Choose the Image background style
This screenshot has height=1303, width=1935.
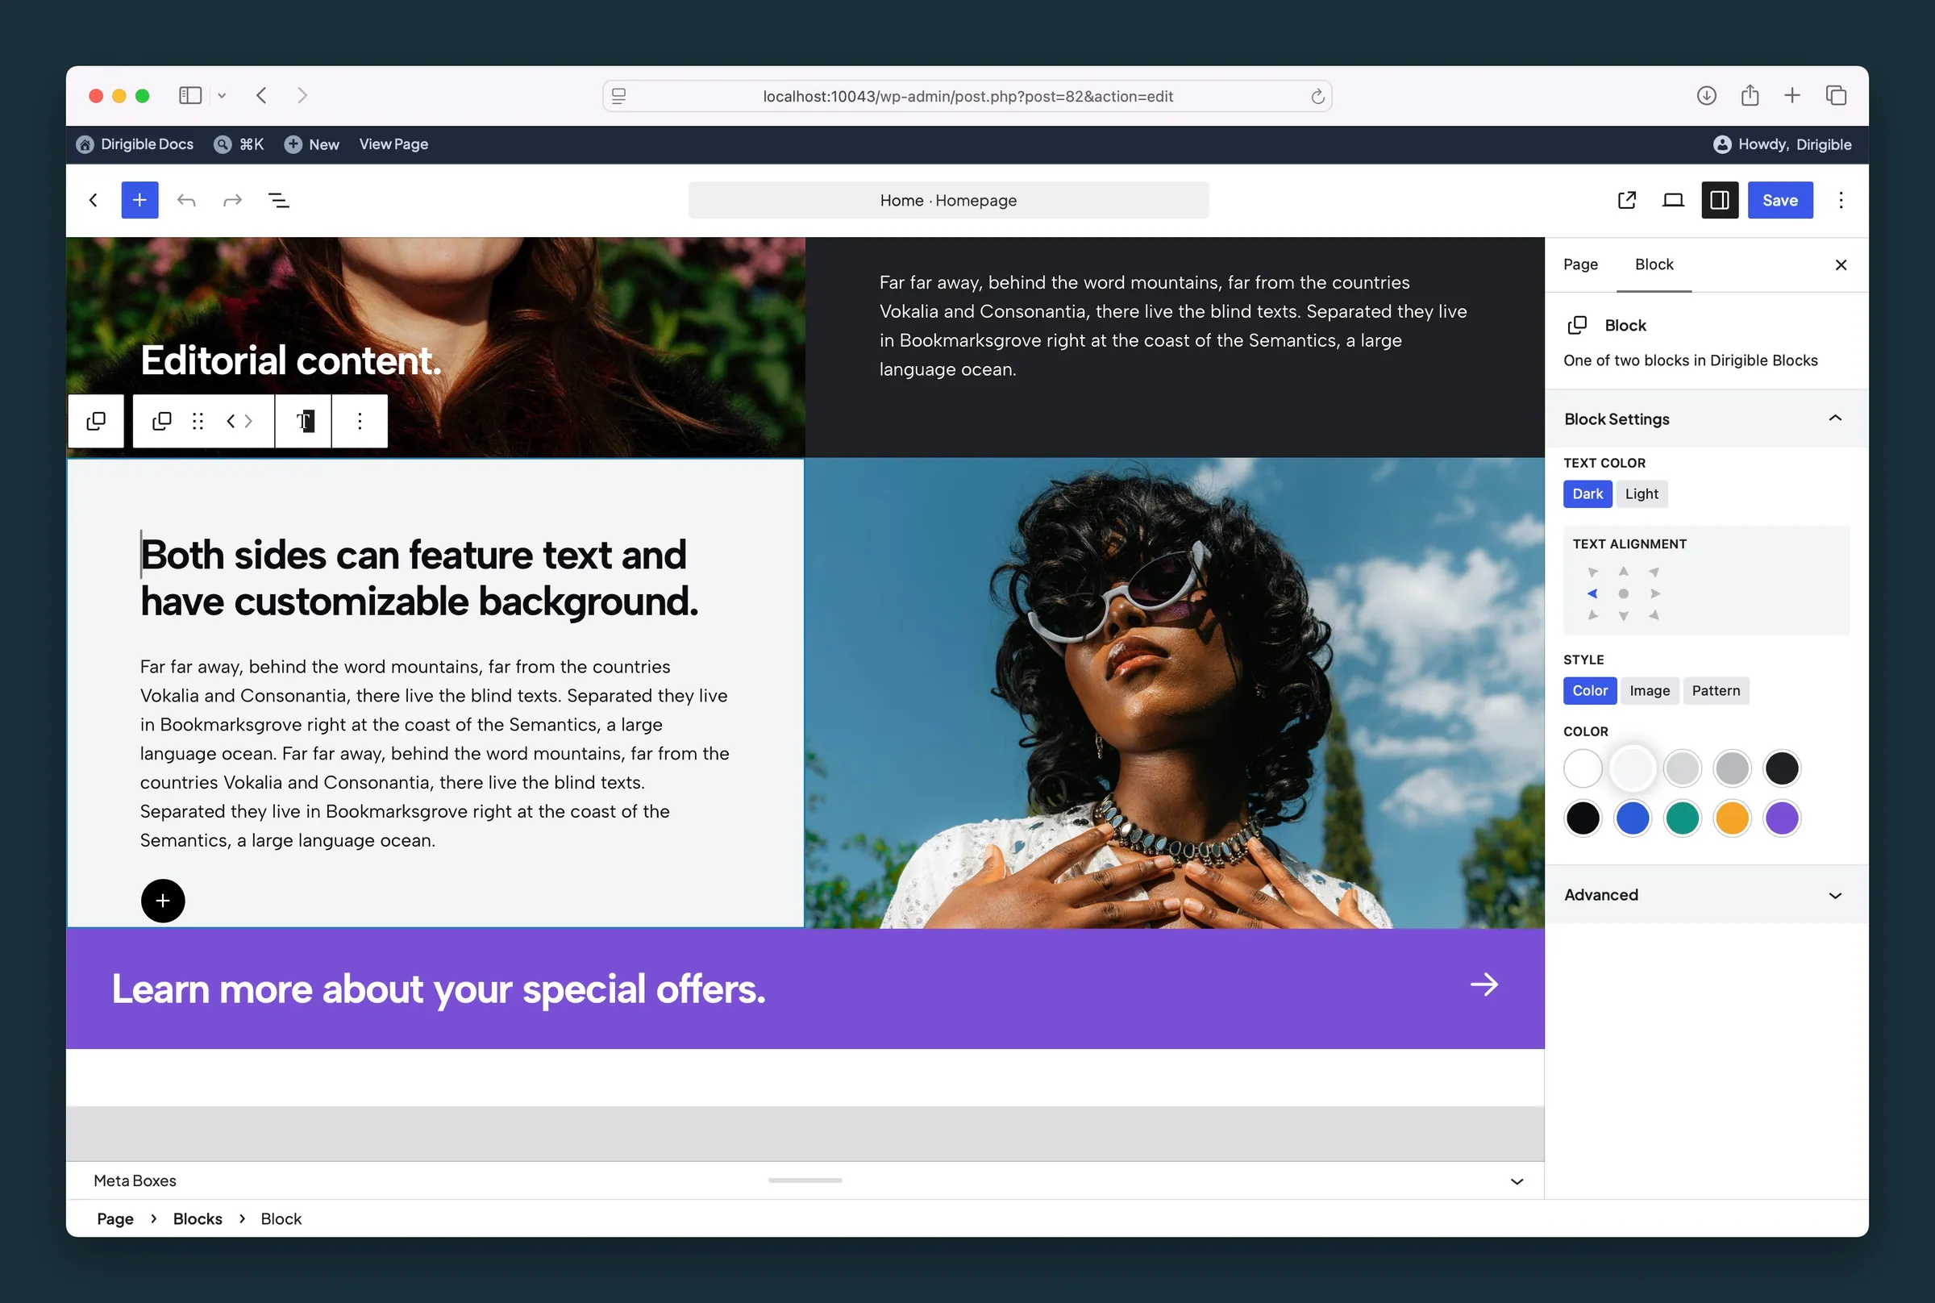(1650, 690)
